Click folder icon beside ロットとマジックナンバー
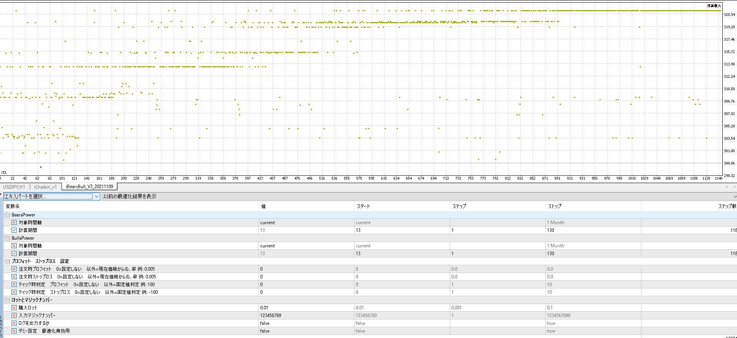 tap(7, 300)
